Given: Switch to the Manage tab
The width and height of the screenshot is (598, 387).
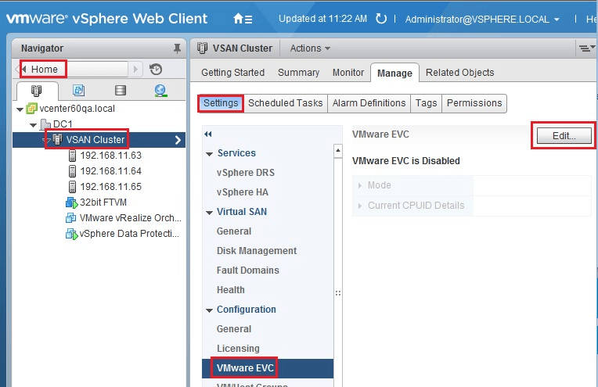Looking at the screenshot, I should click(394, 73).
